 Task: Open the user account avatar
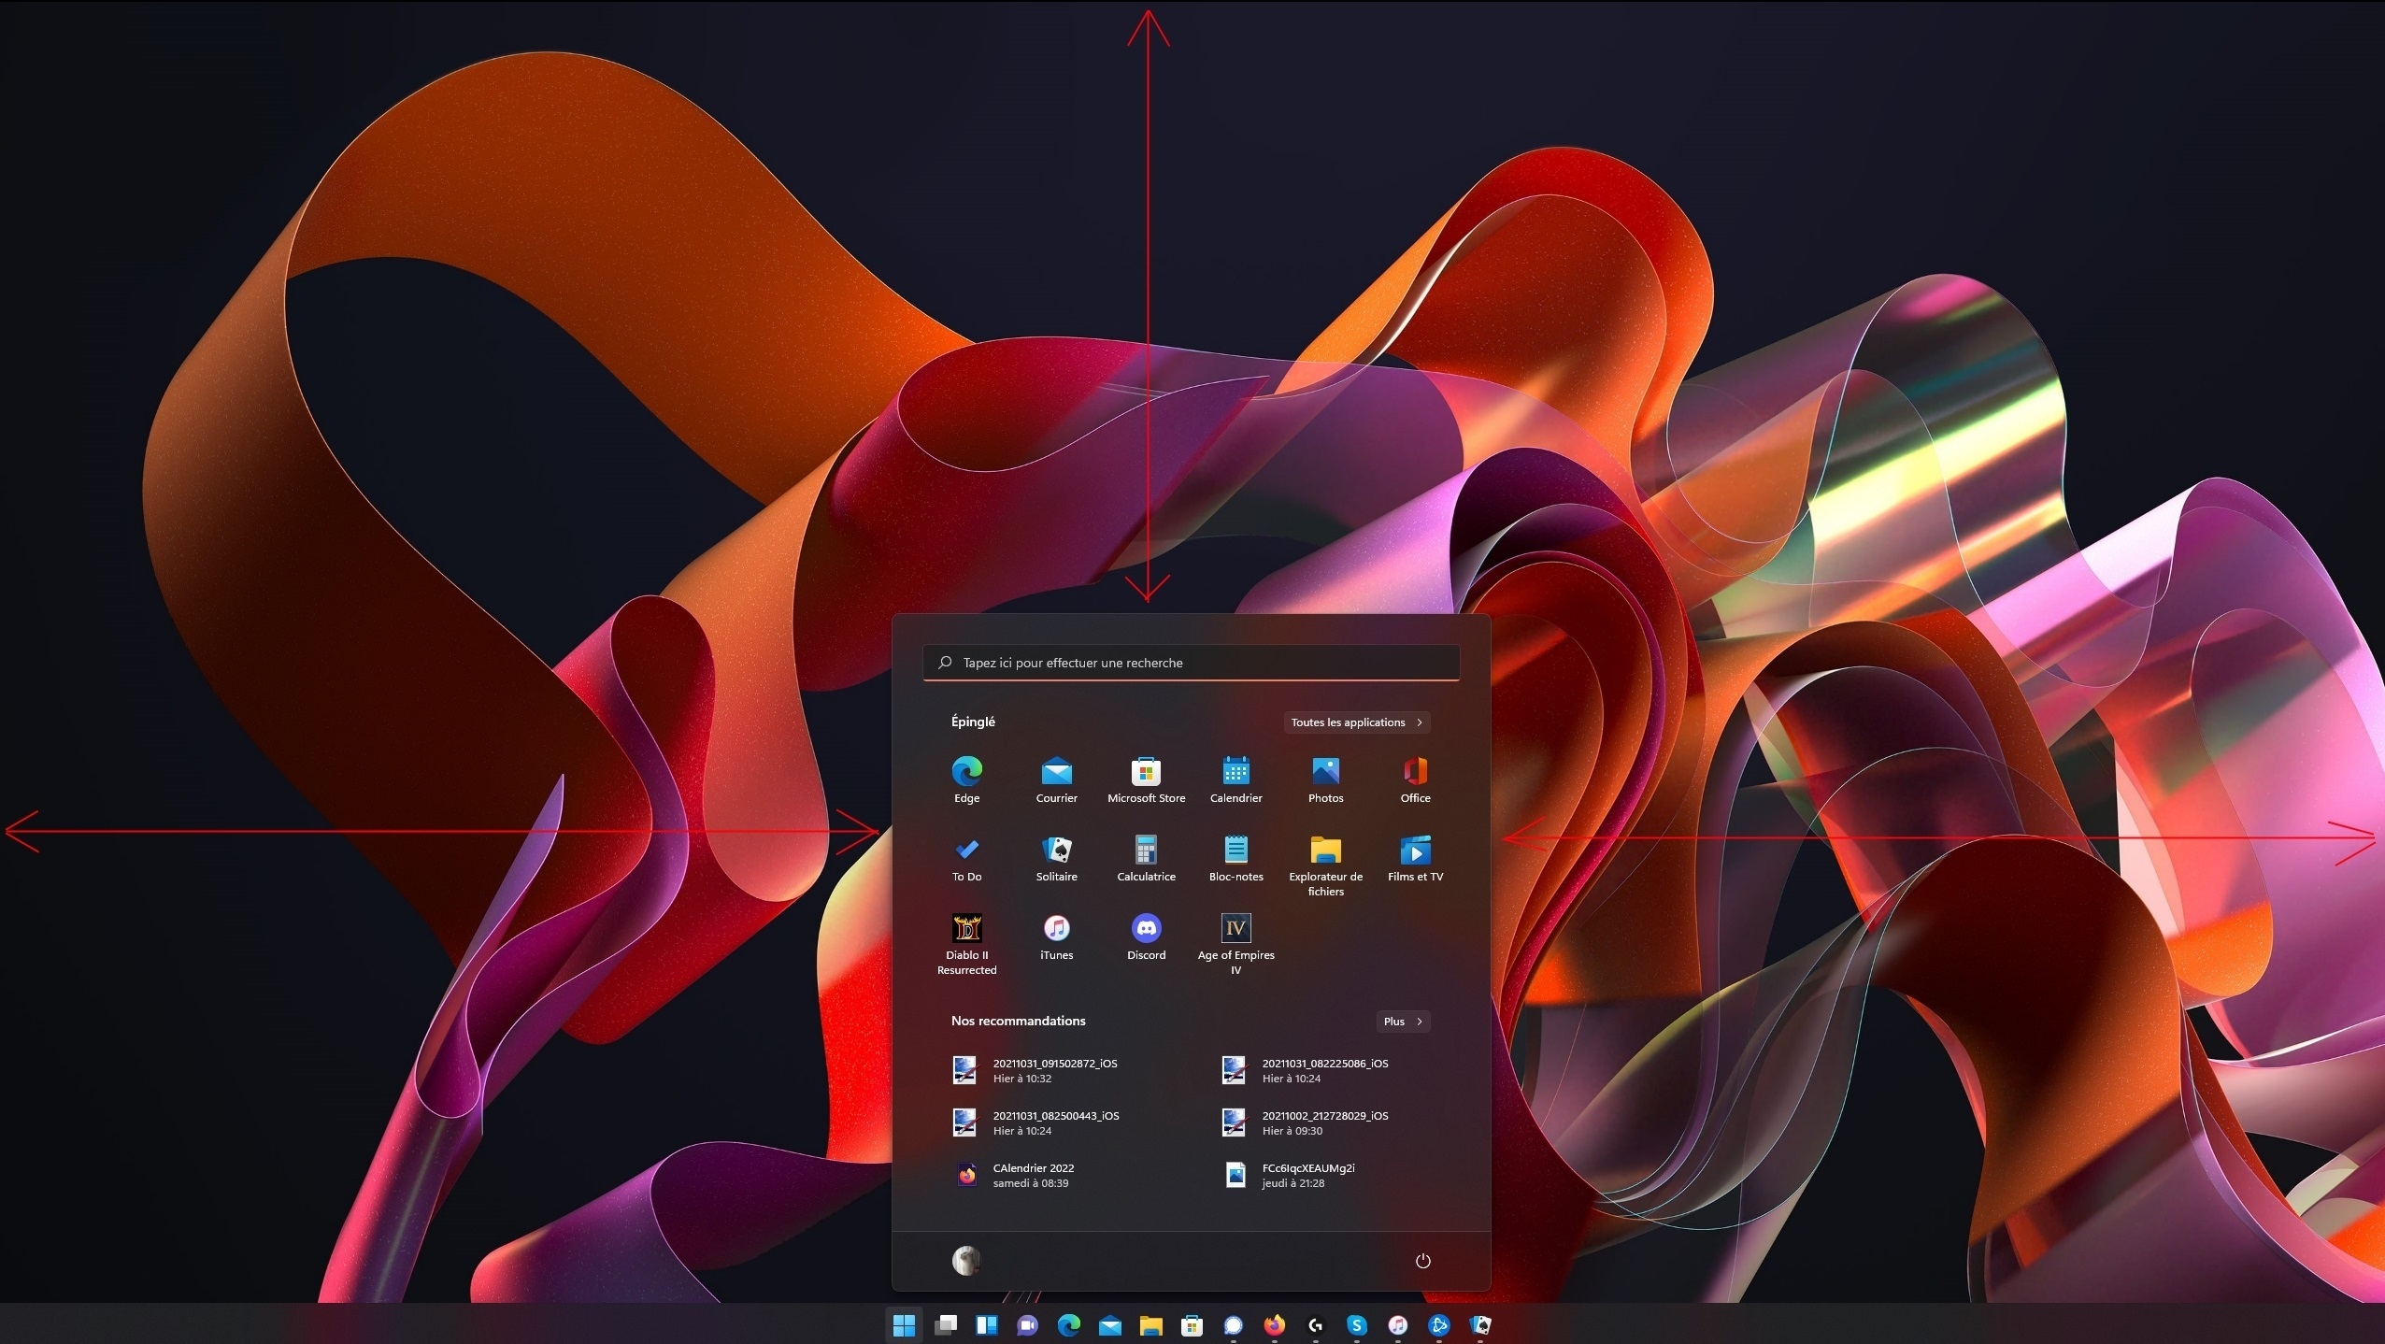966,1261
